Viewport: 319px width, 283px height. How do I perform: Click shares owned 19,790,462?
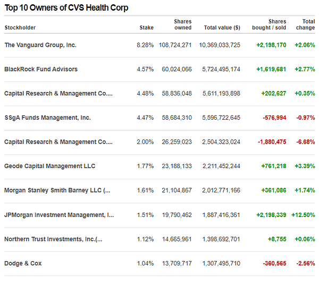pyautogui.click(x=177, y=215)
